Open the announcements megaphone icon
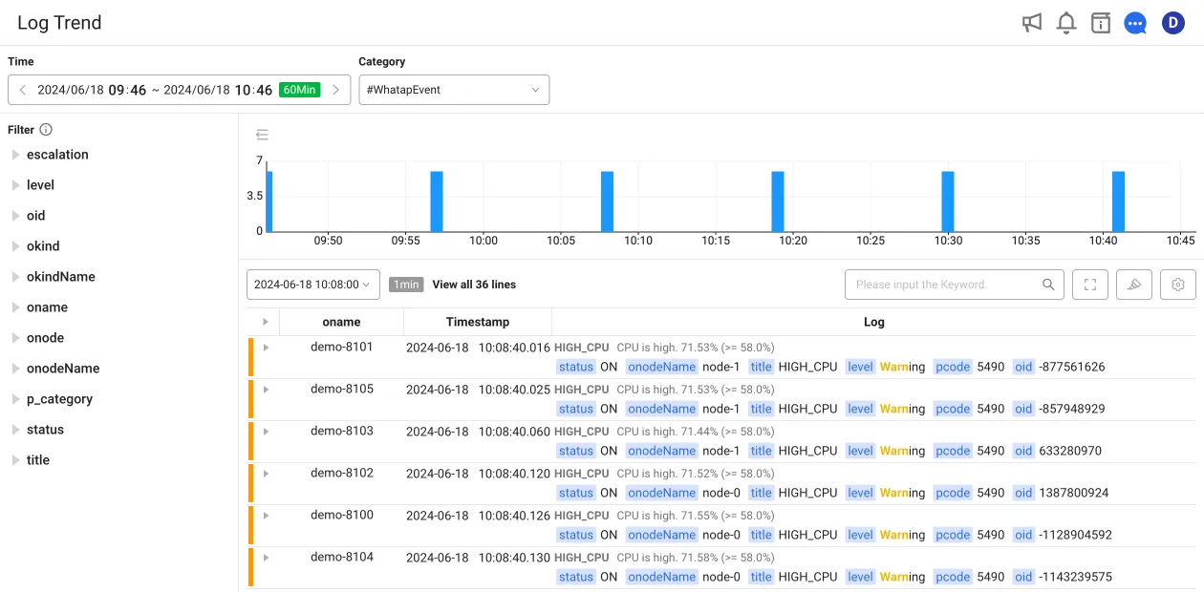This screenshot has height=592, width=1204. tap(1032, 23)
